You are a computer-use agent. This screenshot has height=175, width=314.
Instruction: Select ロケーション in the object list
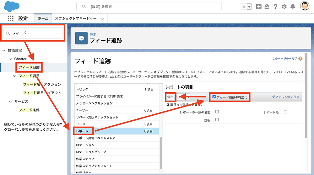tap(117, 145)
